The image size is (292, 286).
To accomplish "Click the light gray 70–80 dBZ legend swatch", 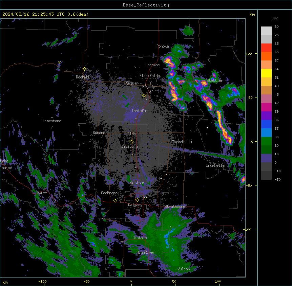I will (266, 31).
